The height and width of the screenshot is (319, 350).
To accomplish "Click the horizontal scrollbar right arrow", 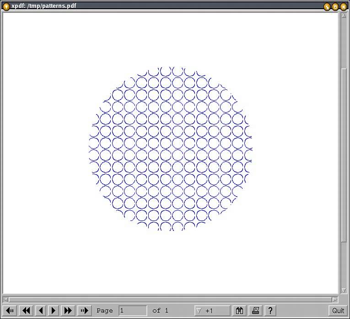I will [334, 299].
